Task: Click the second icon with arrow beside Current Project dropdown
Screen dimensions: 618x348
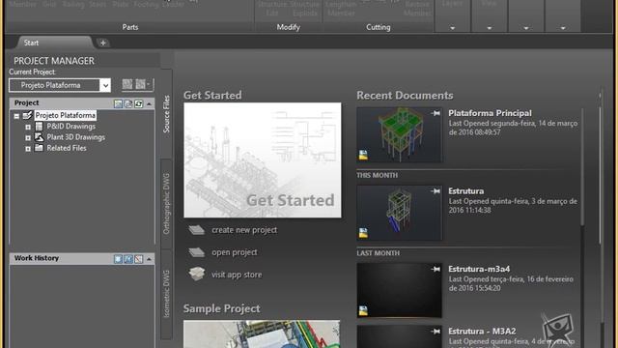Action: pos(142,84)
